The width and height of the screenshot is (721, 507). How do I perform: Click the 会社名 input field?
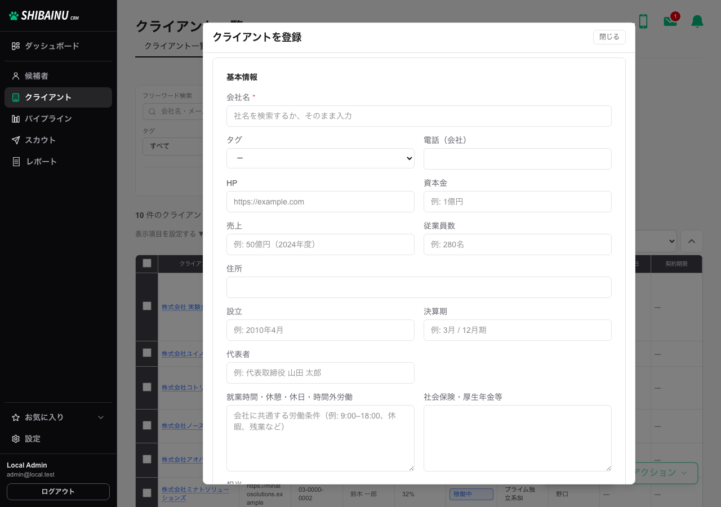pos(419,116)
